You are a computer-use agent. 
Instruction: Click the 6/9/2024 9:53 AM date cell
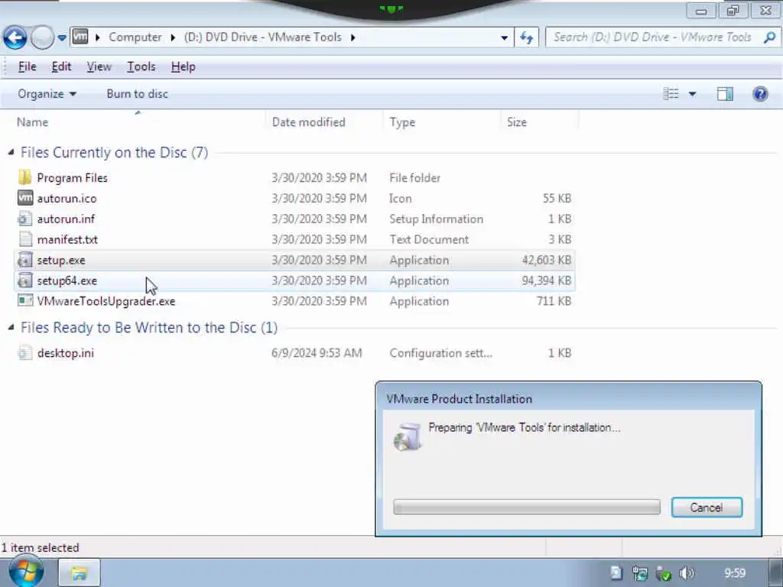coord(317,353)
